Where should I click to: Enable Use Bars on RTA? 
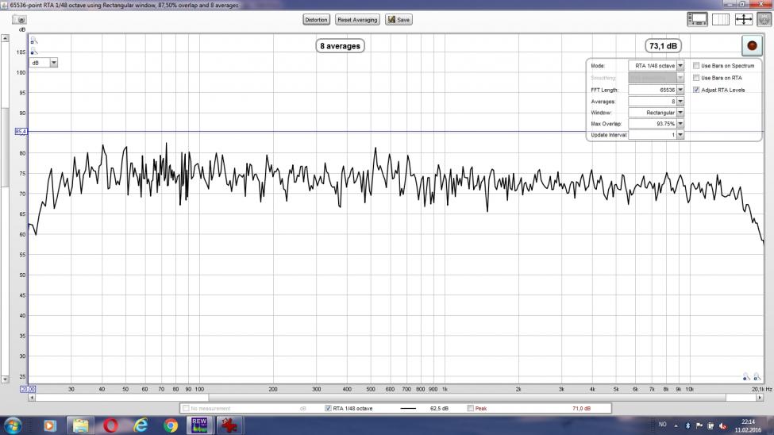tap(696, 78)
